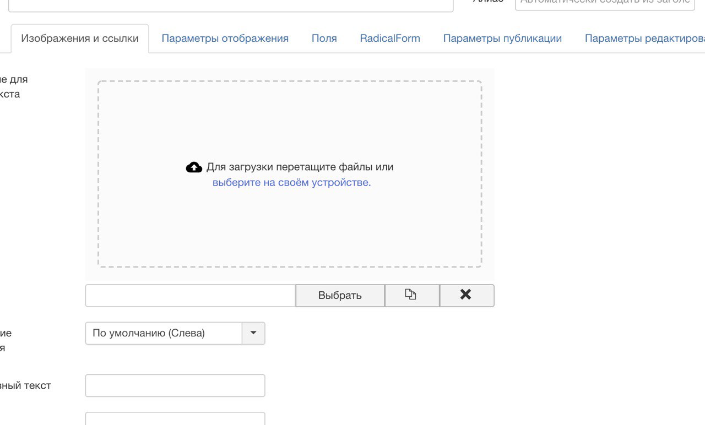
Task: Click the copy icon button beside Выбрать
Action: coord(411,295)
